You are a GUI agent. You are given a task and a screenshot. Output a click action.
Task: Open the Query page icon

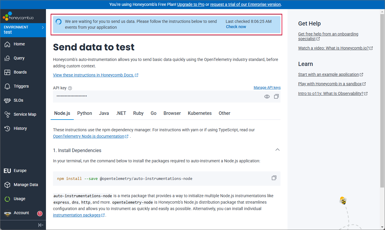coord(8,58)
